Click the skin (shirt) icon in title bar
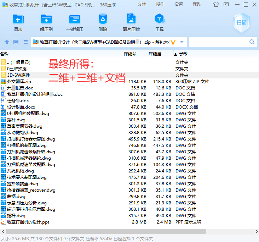This screenshot has width=259, height=242. 216,5
